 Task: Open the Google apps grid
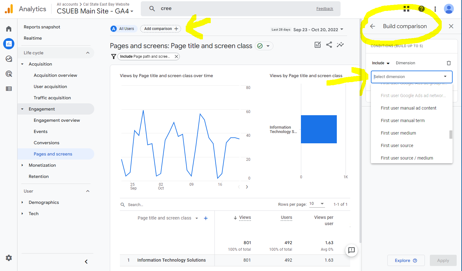click(x=406, y=9)
